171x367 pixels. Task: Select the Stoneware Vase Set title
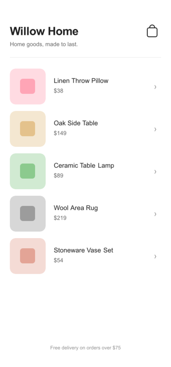click(x=83, y=250)
